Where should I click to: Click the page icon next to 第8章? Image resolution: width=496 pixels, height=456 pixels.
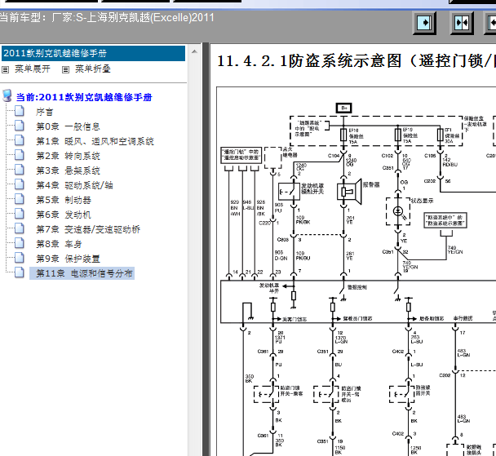(20, 243)
